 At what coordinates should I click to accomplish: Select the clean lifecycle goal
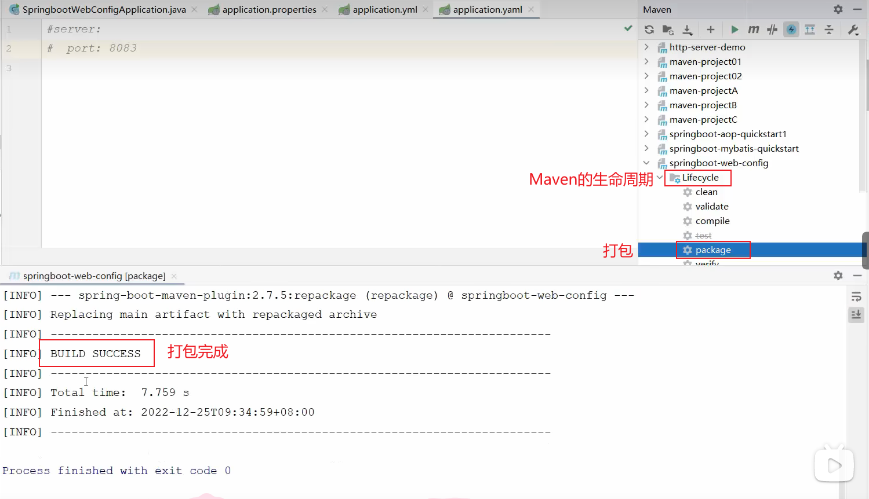706,192
